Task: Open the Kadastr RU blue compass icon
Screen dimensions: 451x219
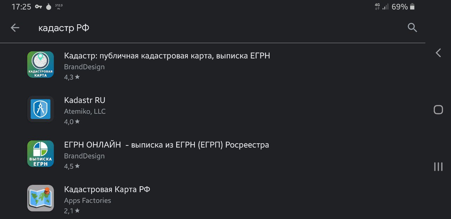Action: pyautogui.click(x=41, y=109)
